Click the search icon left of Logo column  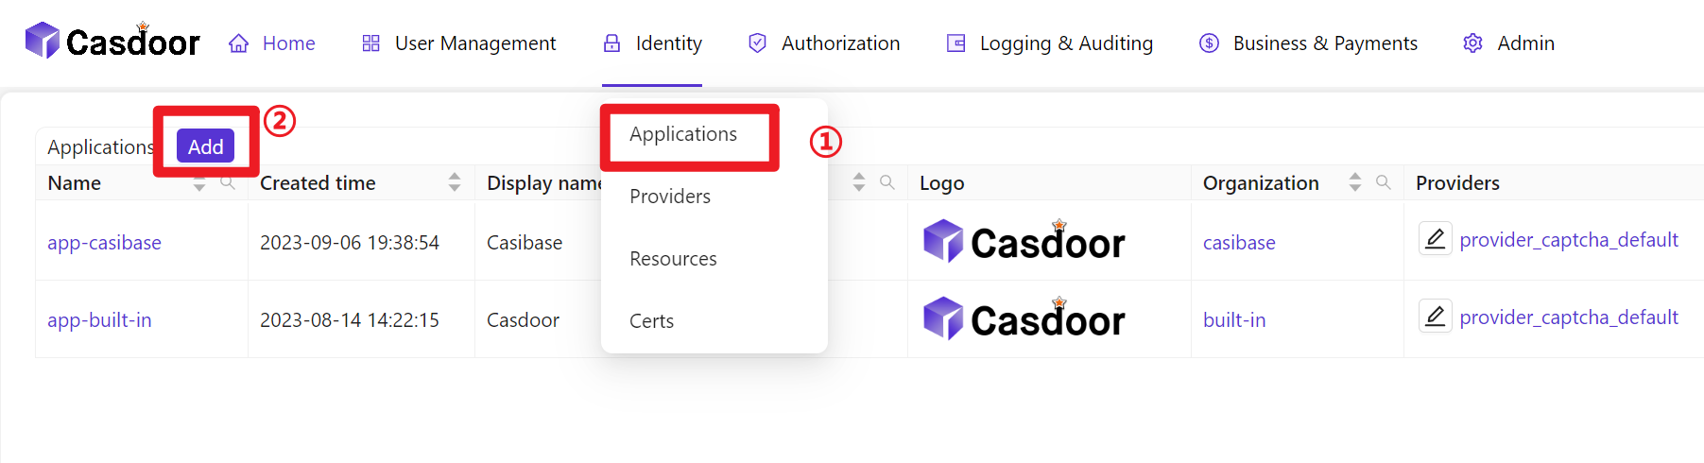[x=886, y=182]
